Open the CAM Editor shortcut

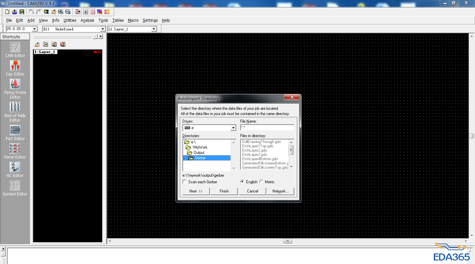point(15,50)
